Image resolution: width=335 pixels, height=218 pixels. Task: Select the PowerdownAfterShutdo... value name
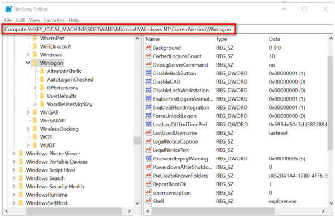[x=183, y=167]
